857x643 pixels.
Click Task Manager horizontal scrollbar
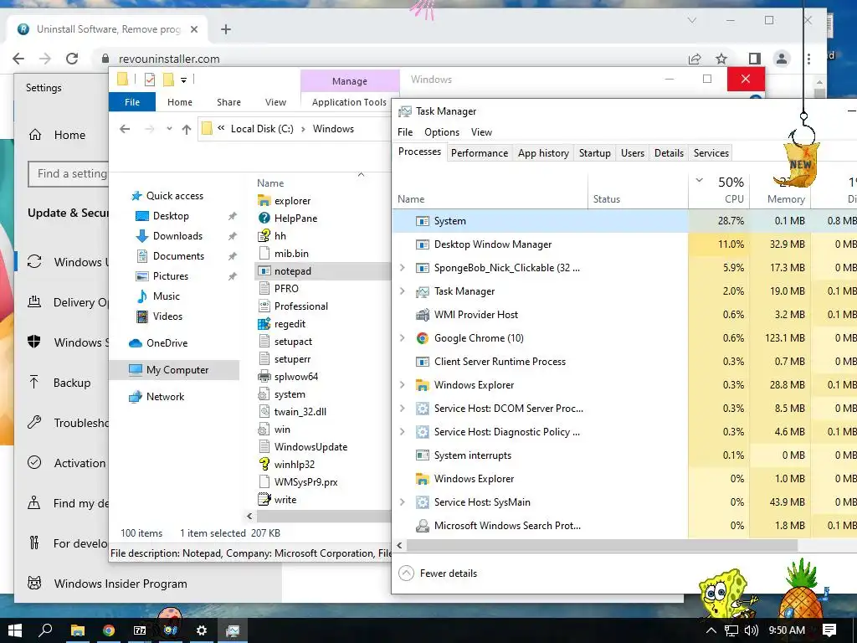coord(601,545)
